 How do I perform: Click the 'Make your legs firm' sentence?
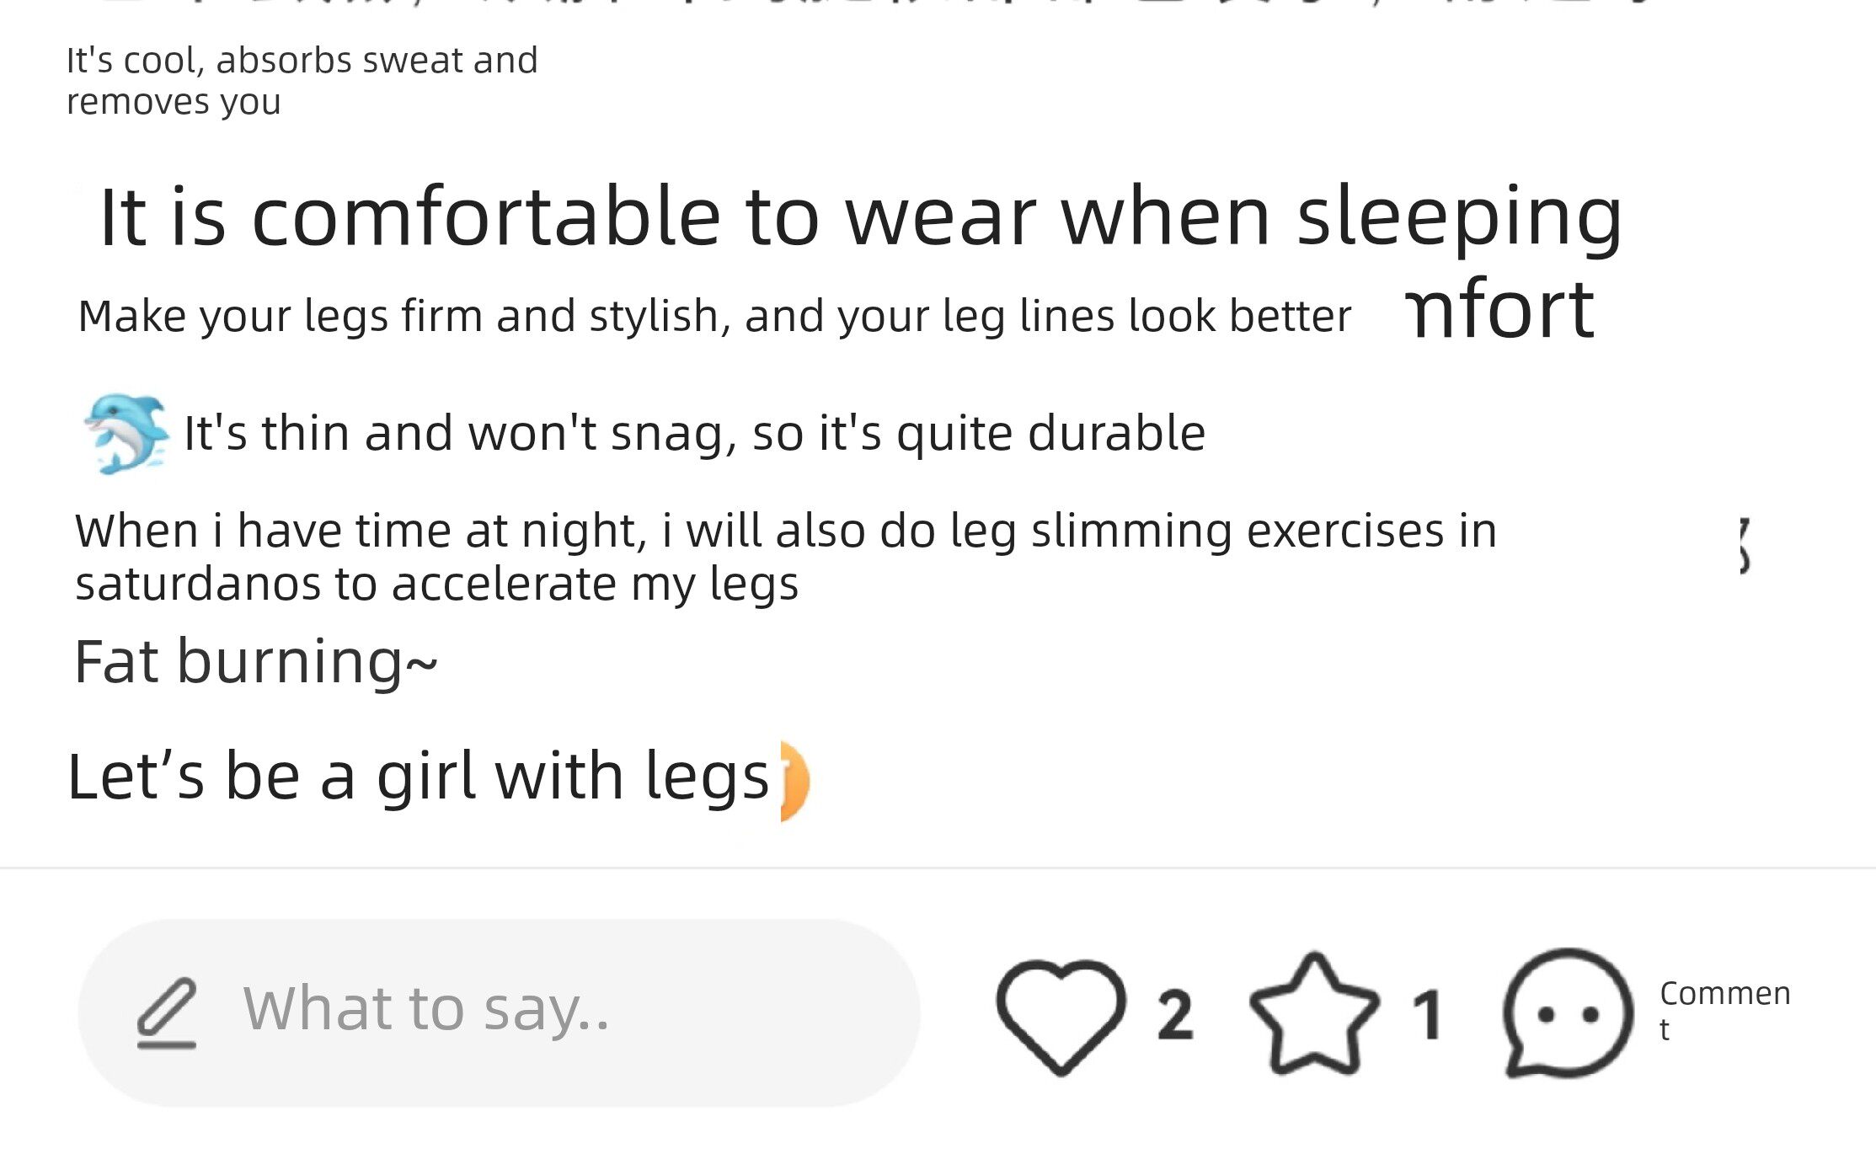(x=714, y=317)
